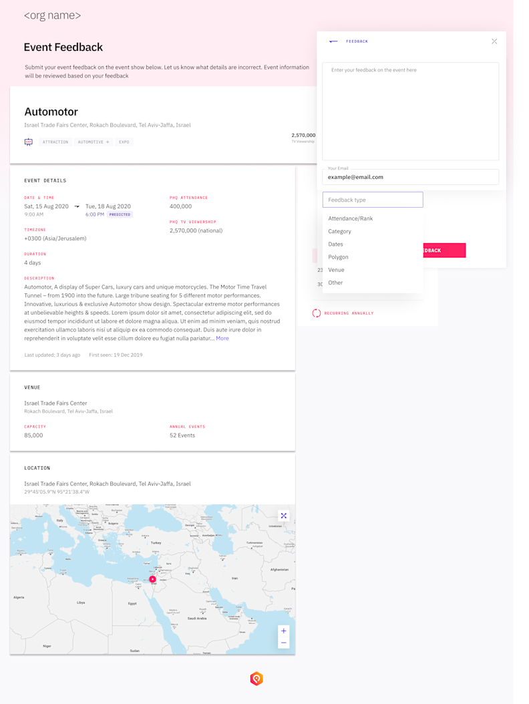Open the Feedback type dropdown
529x704 pixels.
point(373,200)
